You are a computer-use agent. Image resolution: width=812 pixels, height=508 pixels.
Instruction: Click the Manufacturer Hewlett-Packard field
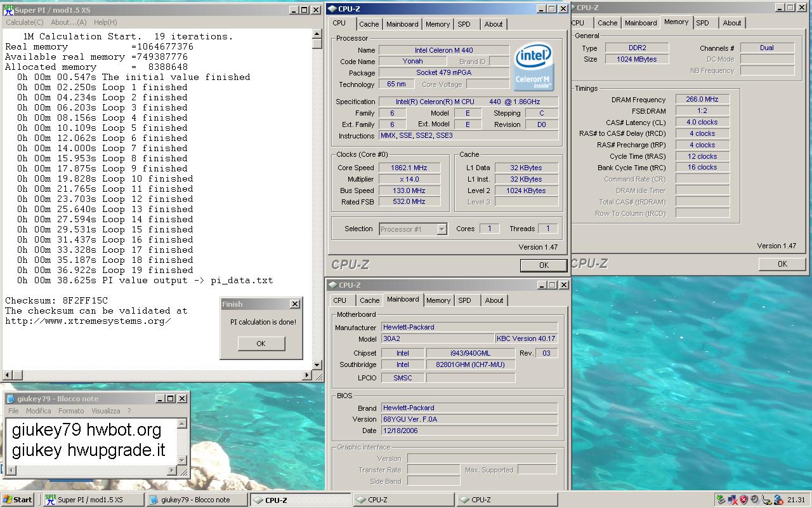469,327
